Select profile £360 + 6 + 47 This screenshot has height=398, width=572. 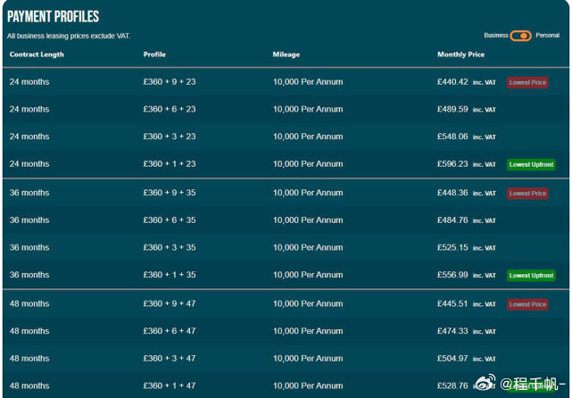tap(170, 331)
